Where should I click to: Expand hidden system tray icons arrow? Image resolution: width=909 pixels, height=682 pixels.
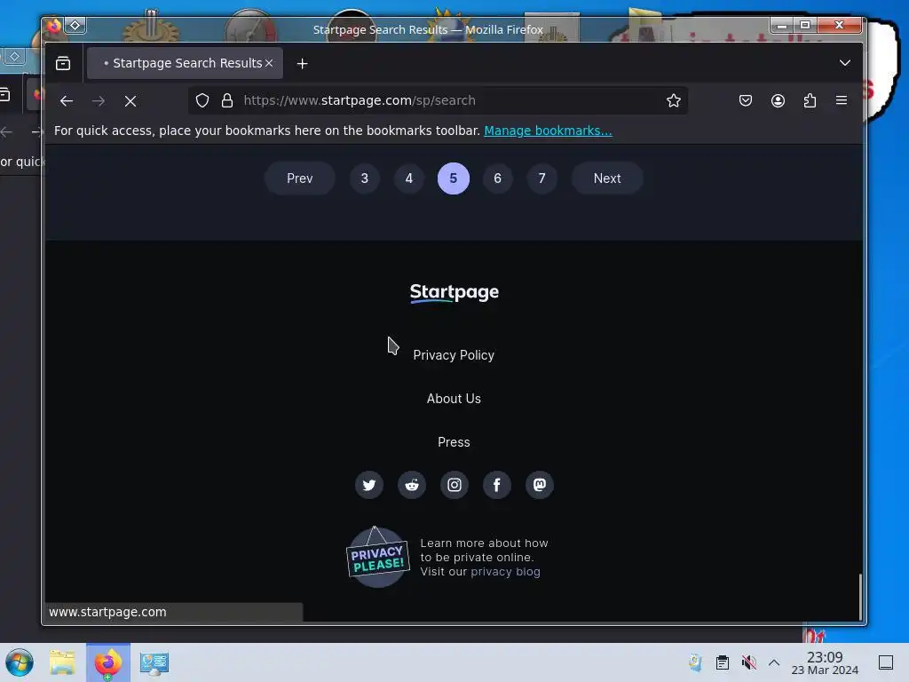[x=774, y=662]
